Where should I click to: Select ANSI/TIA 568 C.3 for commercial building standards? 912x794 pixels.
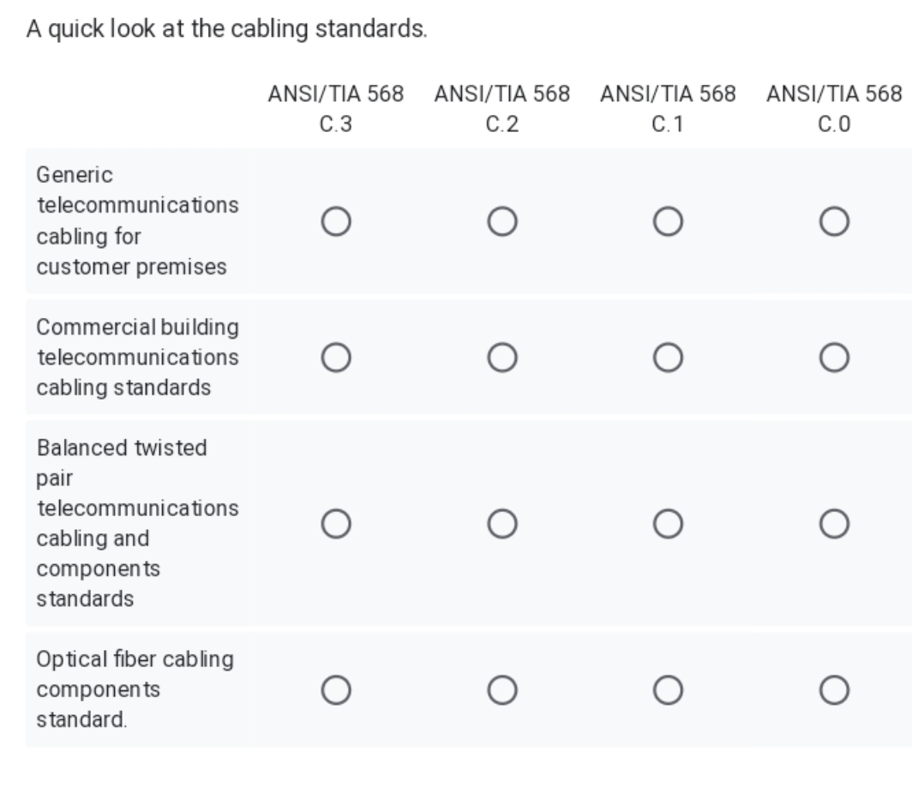pyautogui.click(x=335, y=358)
